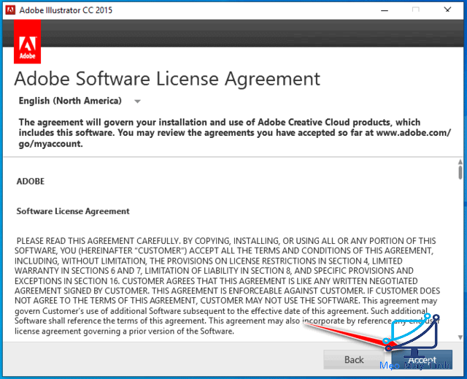The width and height of the screenshot is (467, 379).
Task: Open the English (North America) language dropdown
Action: coord(80,101)
